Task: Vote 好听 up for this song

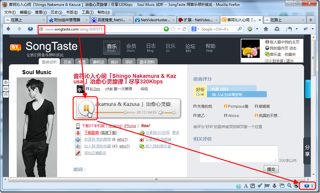Action: pyautogui.click(x=200, y=91)
